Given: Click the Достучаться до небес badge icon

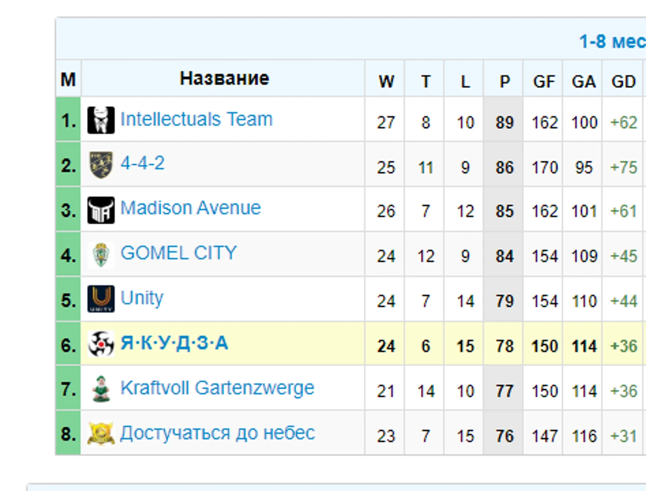Looking at the screenshot, I should [101, 433].
